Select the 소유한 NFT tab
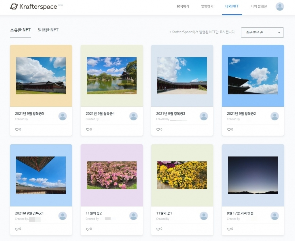This screenshot has height=241, width=295. [x=20, y=30]
